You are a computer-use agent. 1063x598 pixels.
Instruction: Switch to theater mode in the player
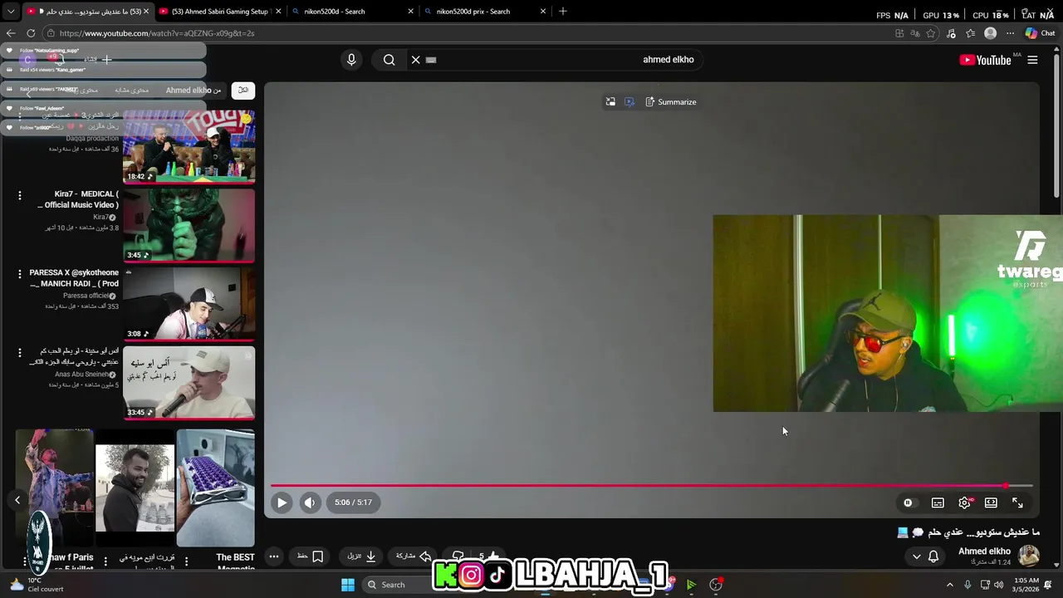pos(991,502)
